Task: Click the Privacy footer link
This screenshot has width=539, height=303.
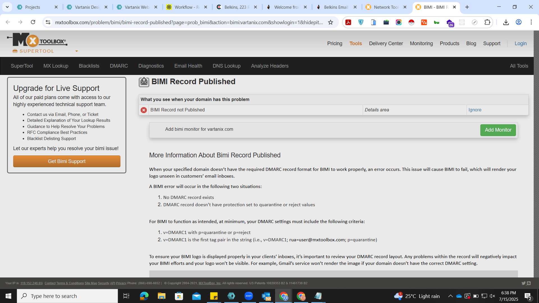Action: point(121,283)
